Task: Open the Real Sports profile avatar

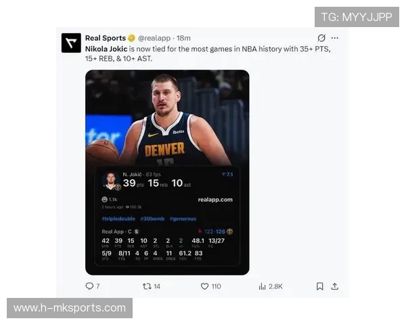Action: [x=71, y=43]
